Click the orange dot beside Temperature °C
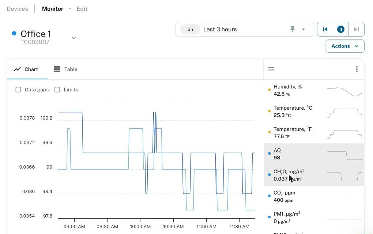373x234 pixels. tap(269, 111)
